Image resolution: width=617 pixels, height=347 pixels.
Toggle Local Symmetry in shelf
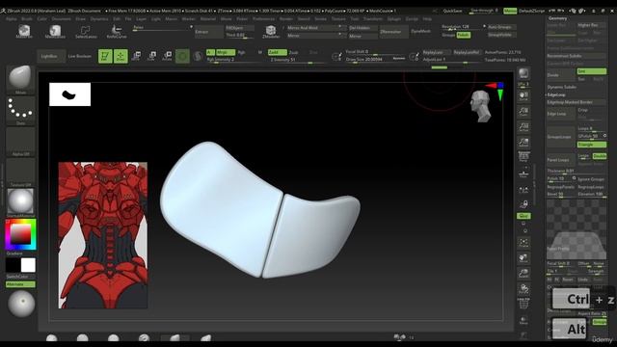523,191
